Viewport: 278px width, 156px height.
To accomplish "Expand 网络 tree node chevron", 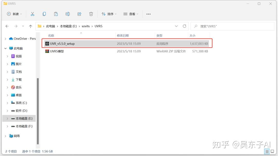I will pos(5,136).
